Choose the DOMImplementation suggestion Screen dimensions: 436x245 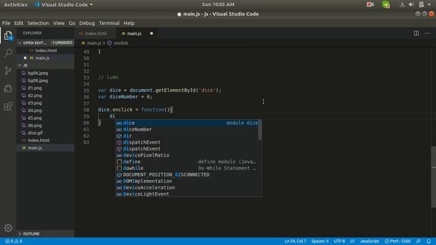pyautogui.click(x=187, y=181)
